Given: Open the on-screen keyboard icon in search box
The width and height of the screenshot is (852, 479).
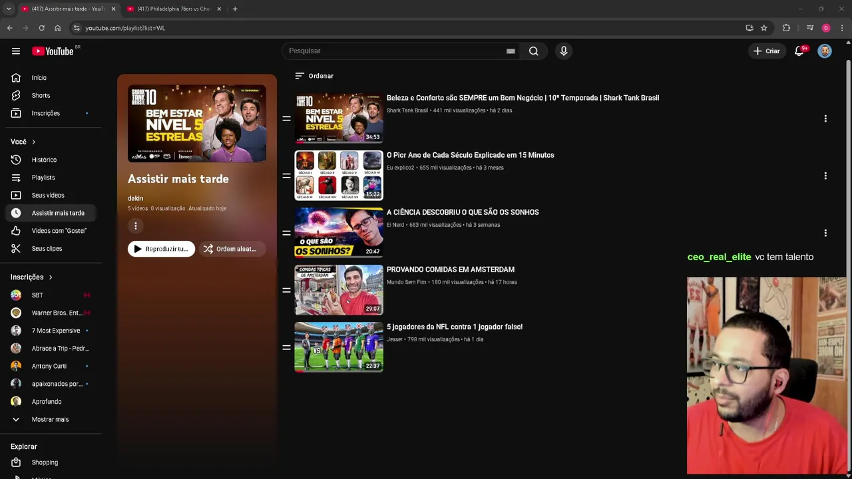Looking at the screenshot, I should click(x=511, y=51).
